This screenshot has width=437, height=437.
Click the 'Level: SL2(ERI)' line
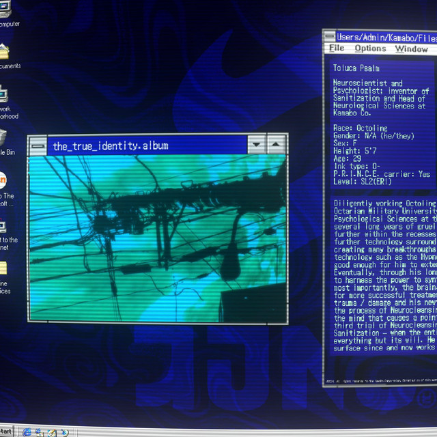pos(363,182)
